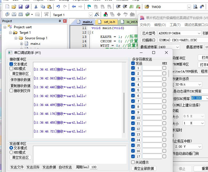Screen dimensions: 208x172
Task: Enable HEX checkbox for row 5
Action: (164, 90)
